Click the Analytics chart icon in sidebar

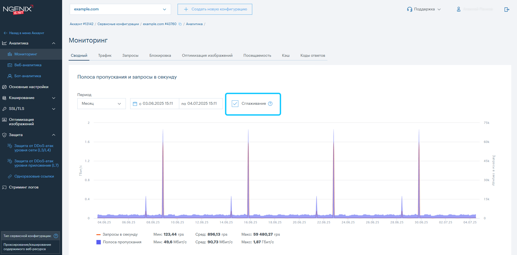pyautogui.click(x=4, y=43)
